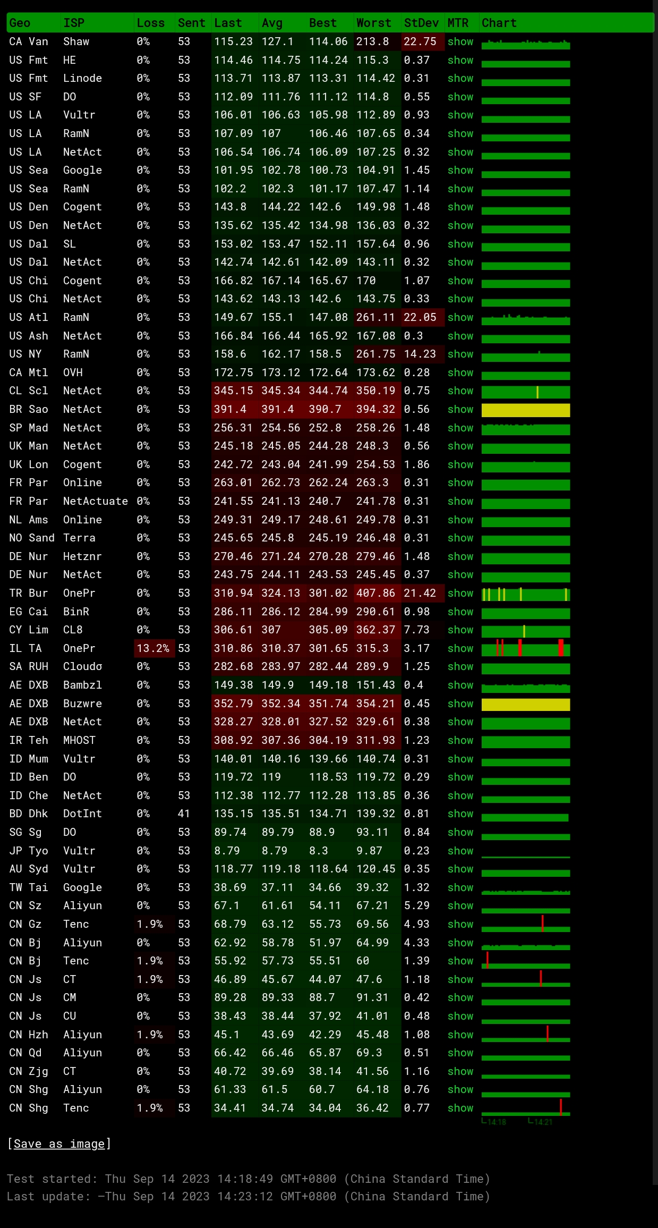
Task: Click the yellow chart bar for BR Sao
Action: pyautogui.click(x=526, y=410)
